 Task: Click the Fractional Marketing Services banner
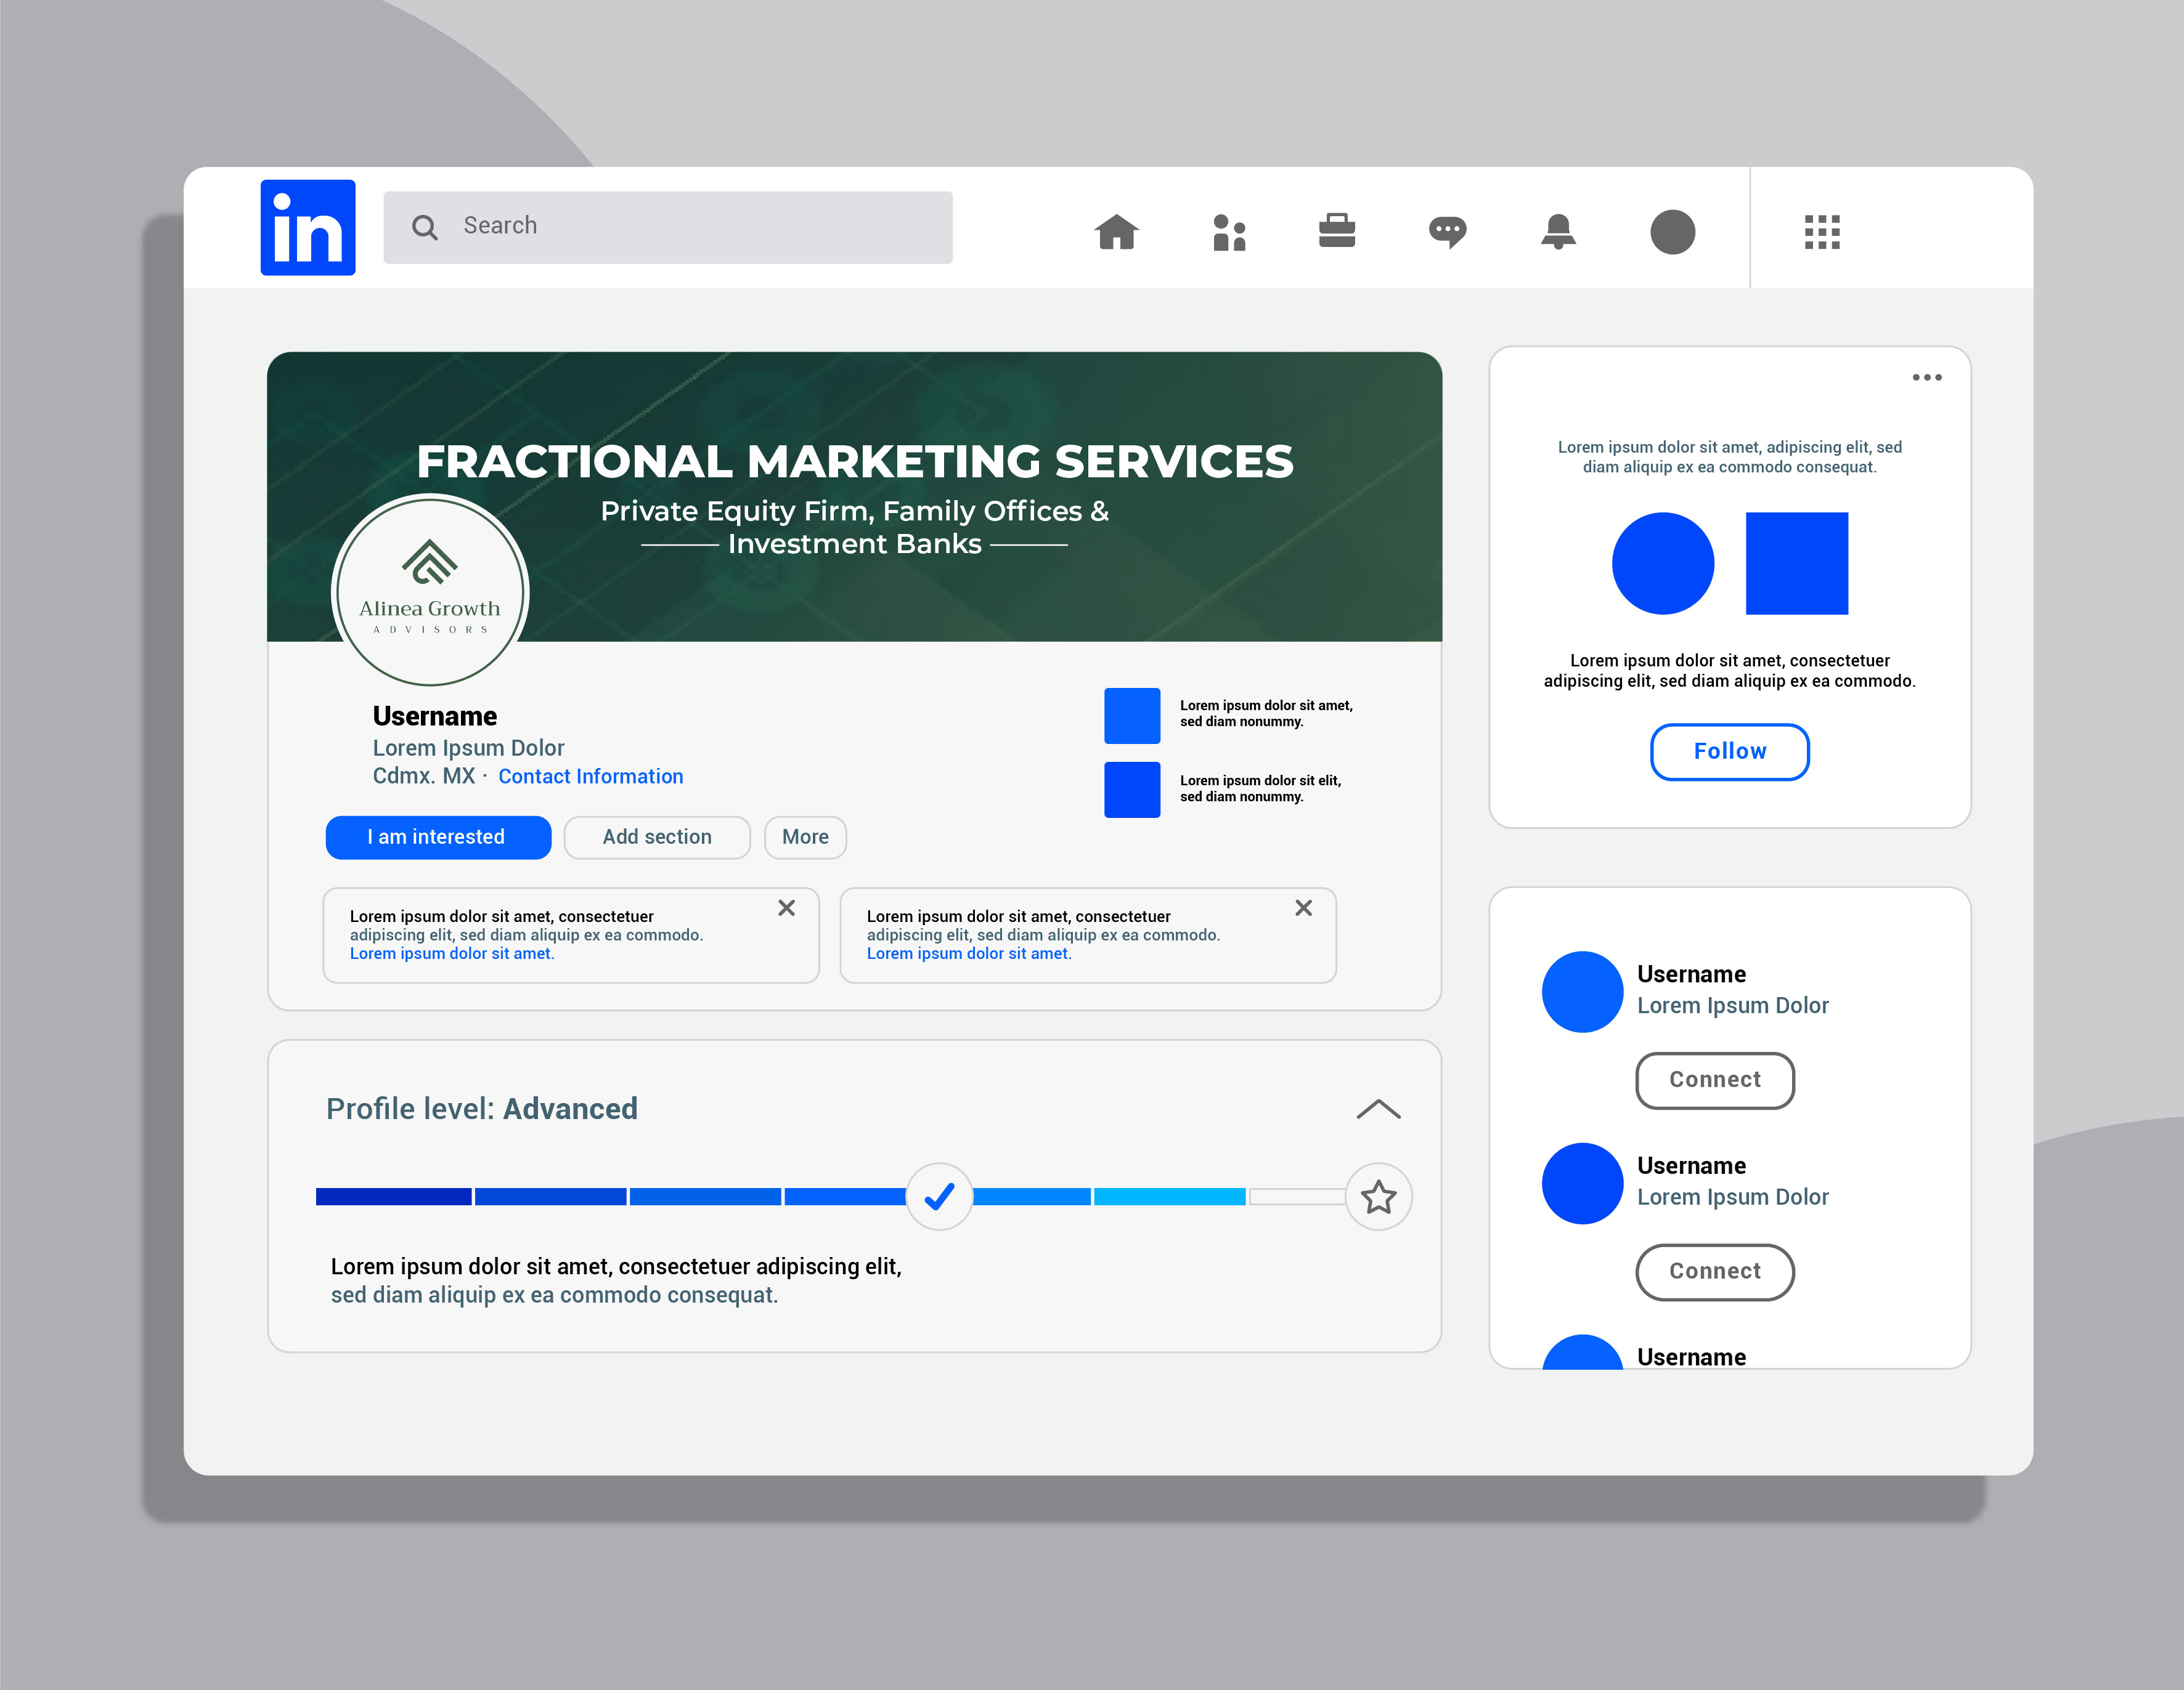point(855,496)
